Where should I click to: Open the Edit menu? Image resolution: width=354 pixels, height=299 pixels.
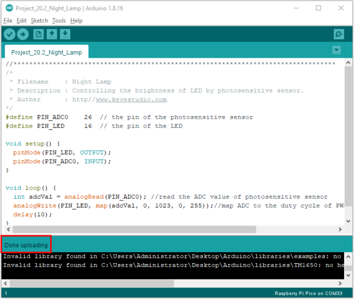[x=21, y=21]
